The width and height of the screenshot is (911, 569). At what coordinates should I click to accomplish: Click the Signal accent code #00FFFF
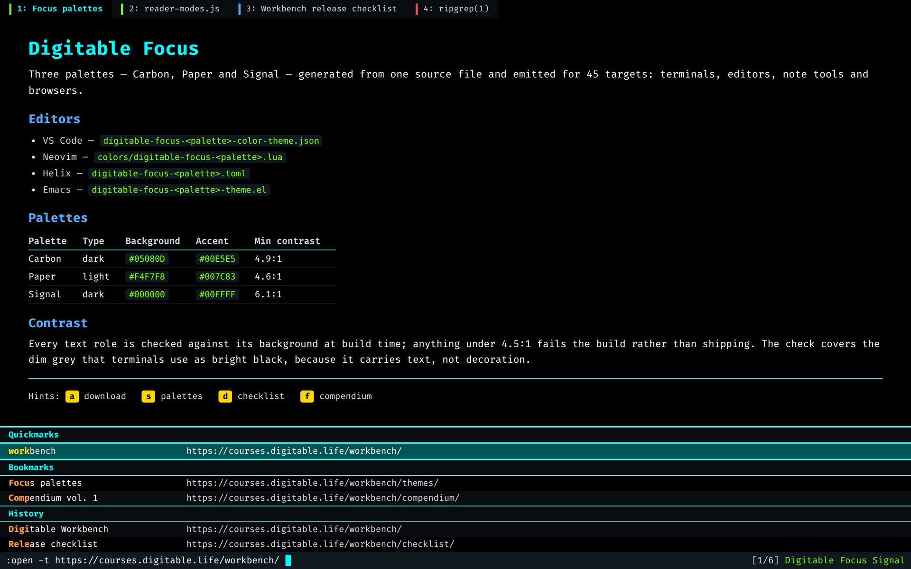[217, 294]
